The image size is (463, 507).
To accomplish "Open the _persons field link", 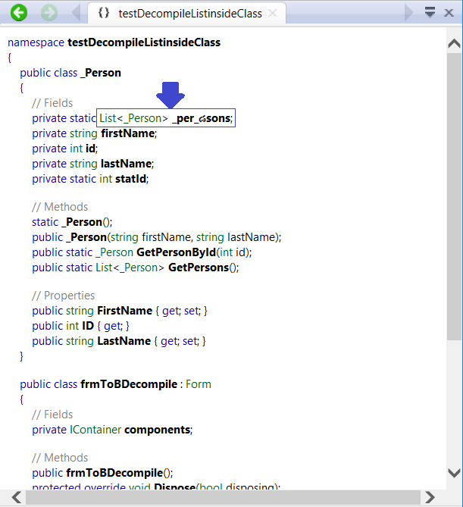I will (x=202, y=118).
